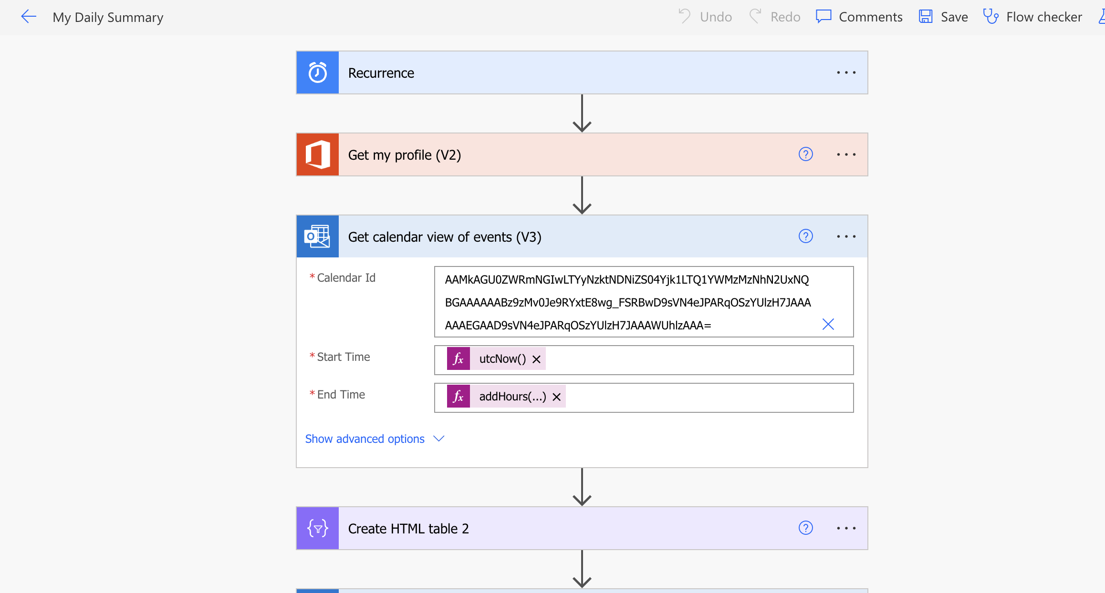Click the Outlook icon on Get calendar view
This screenshot has width=1105, height=593.
(317, 236)
